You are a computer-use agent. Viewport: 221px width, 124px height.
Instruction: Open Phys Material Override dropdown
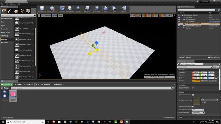(210, 100)
